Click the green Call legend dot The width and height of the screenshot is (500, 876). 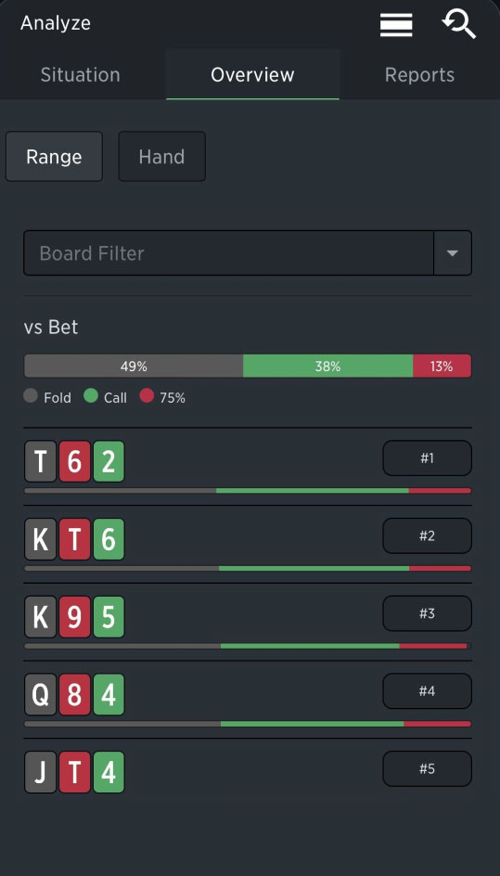coord(91,396)
